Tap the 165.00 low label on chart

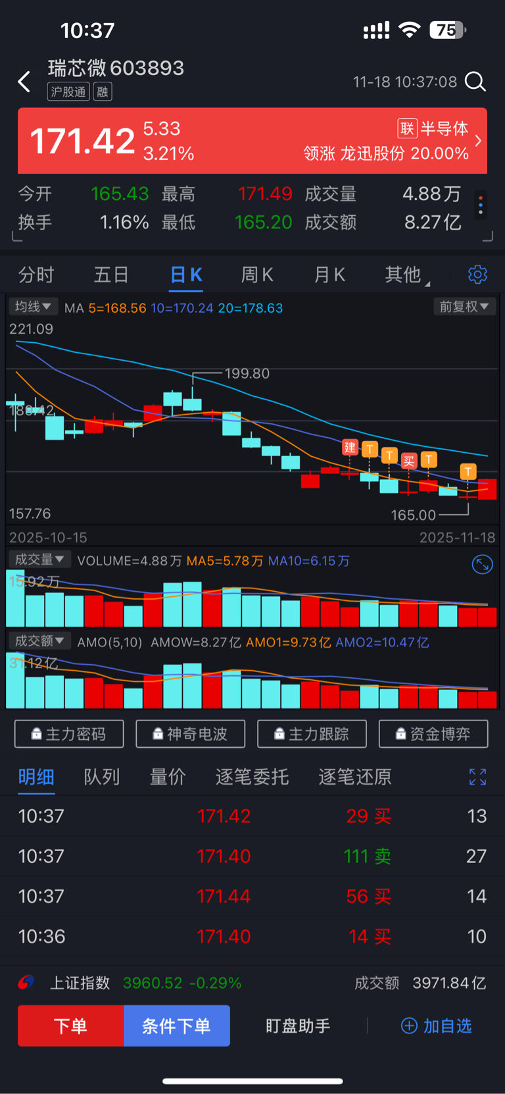(413, 515)
